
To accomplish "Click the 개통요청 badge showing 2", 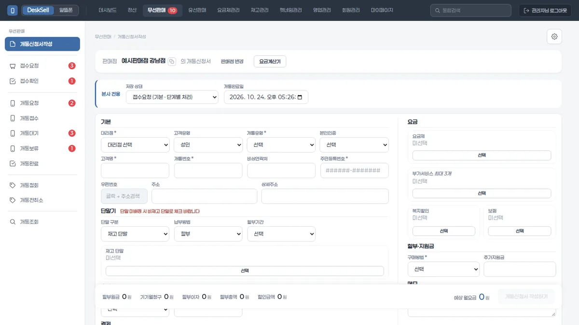I will coord(72,103).
